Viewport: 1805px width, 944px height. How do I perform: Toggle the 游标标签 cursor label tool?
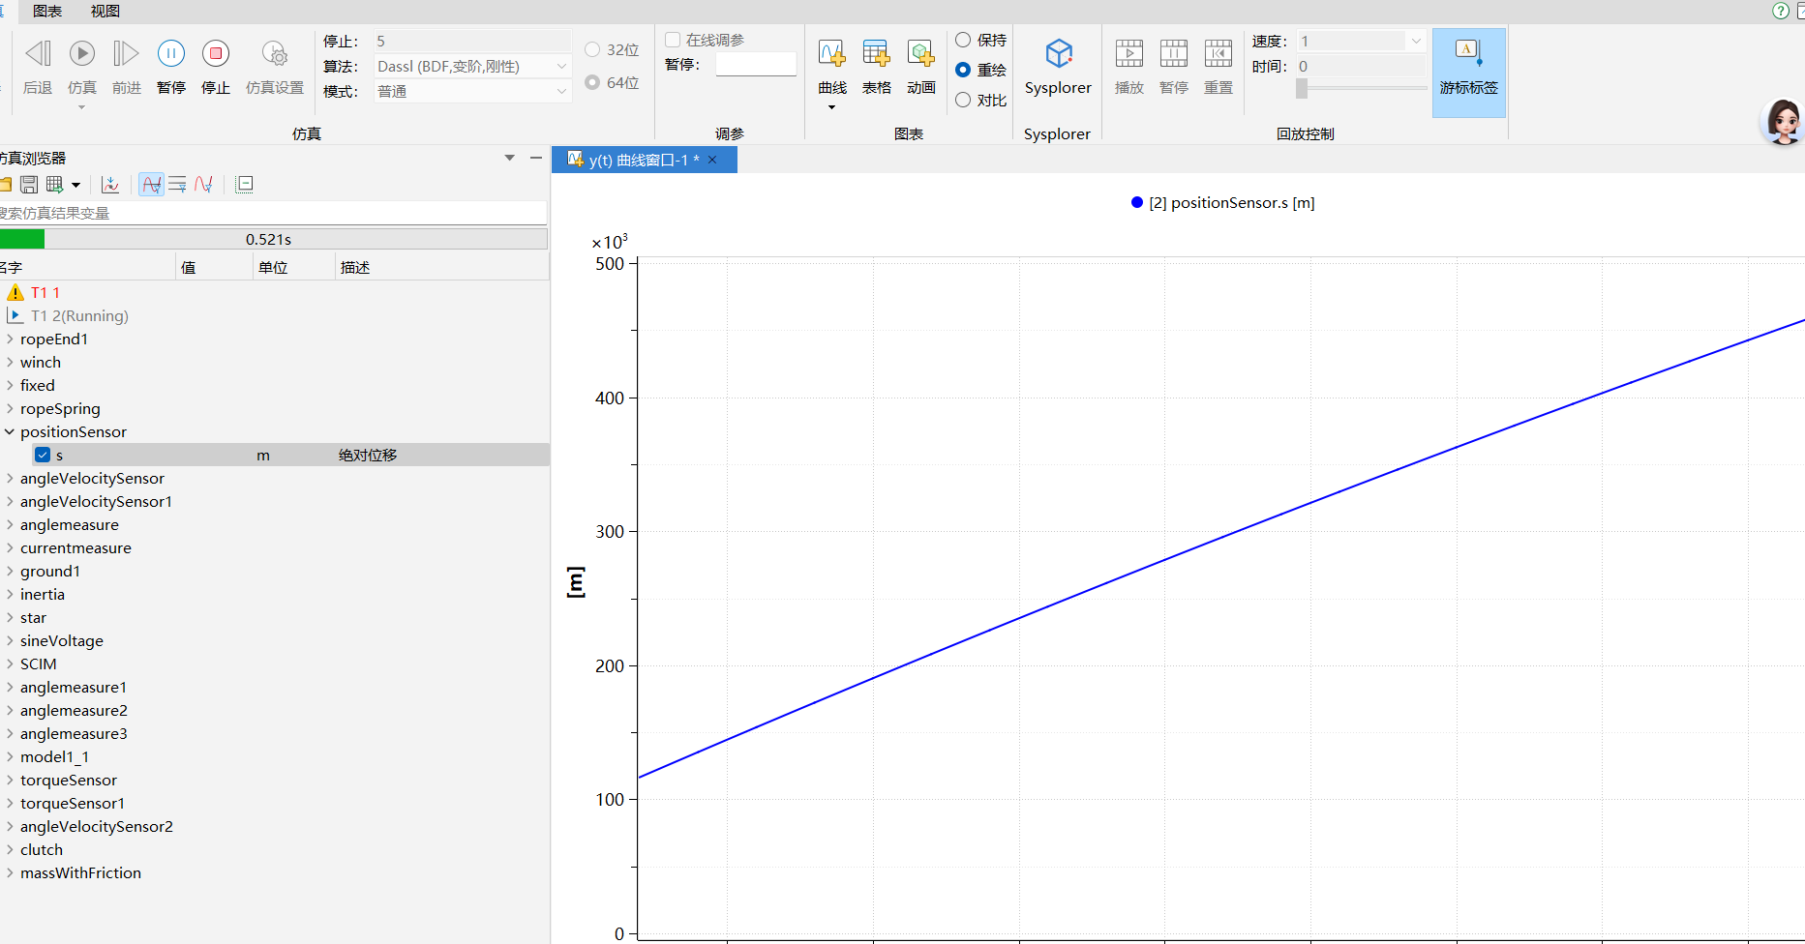pyautogui.click(x=1468, y=73)
